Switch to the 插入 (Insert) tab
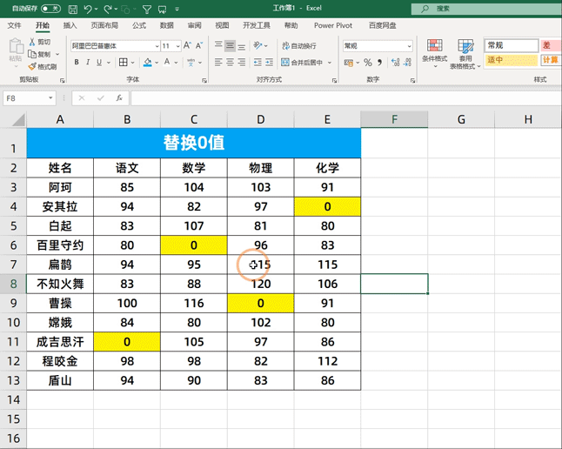562x449 pixels. pos(70,25)
